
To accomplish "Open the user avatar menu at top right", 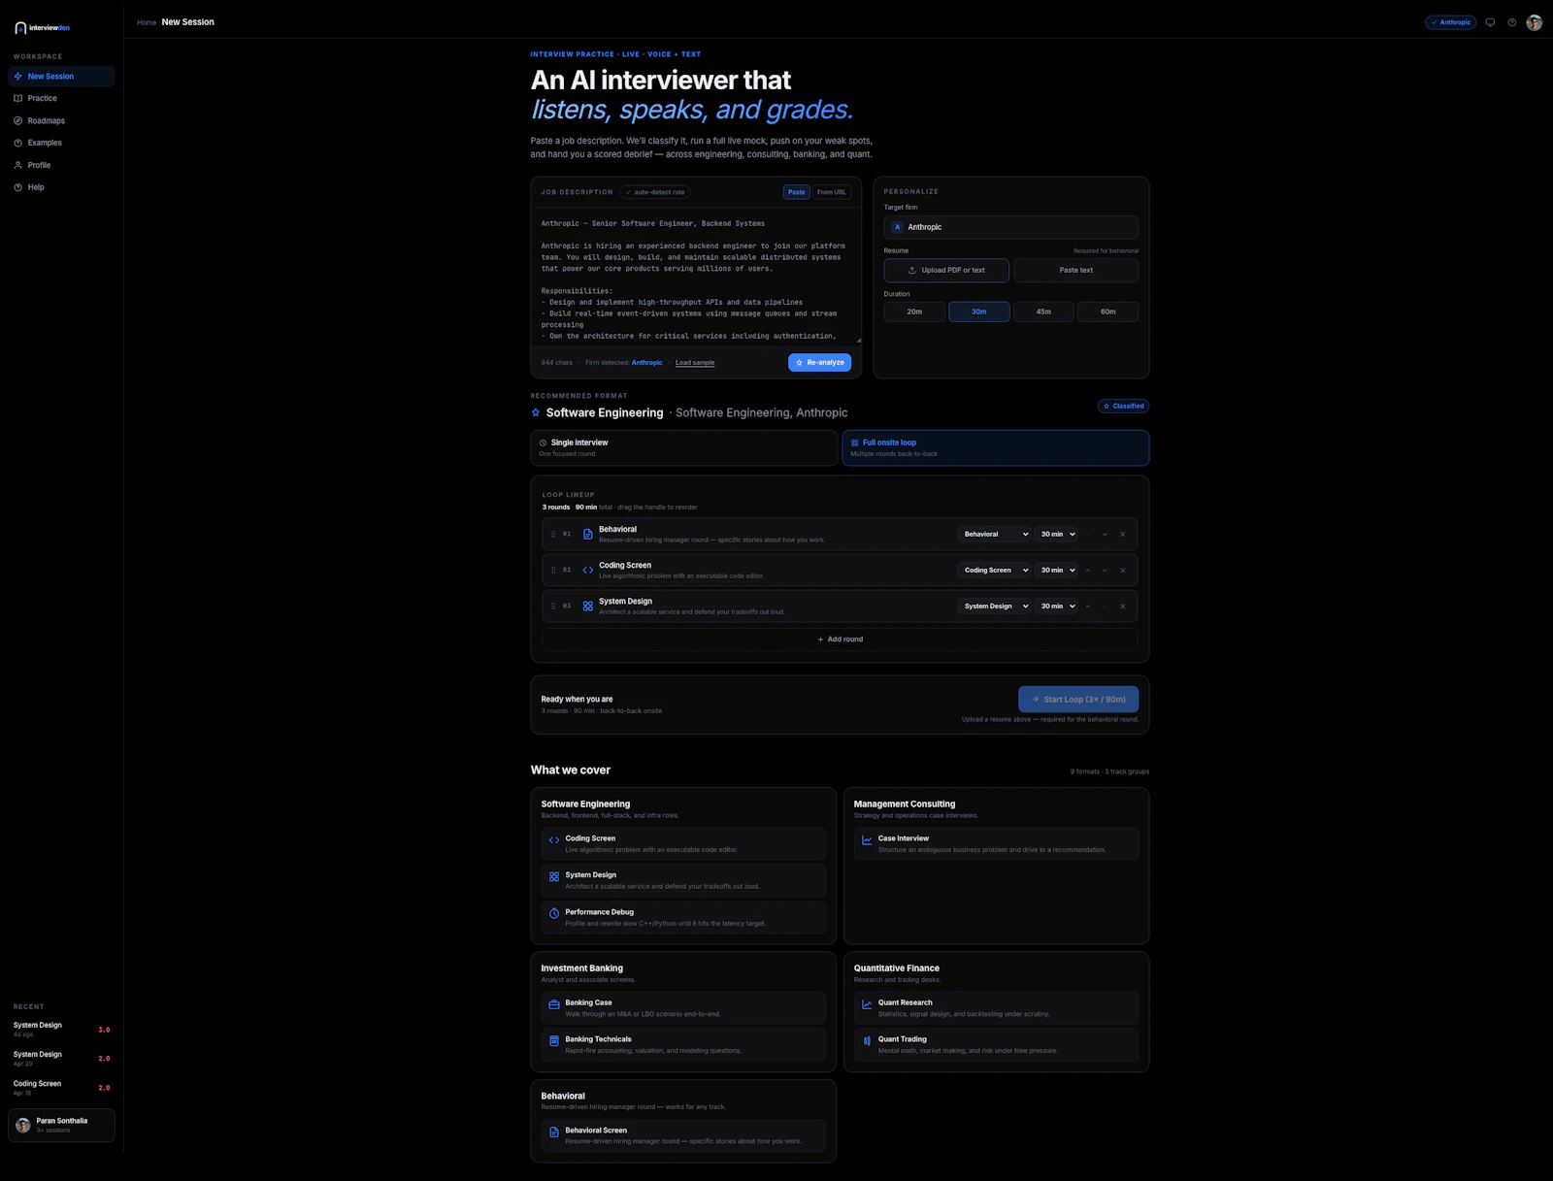I will click(x=1535, y=22).
